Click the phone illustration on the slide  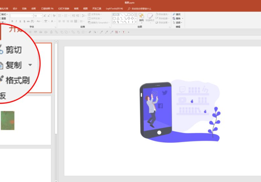pos(156,110)
